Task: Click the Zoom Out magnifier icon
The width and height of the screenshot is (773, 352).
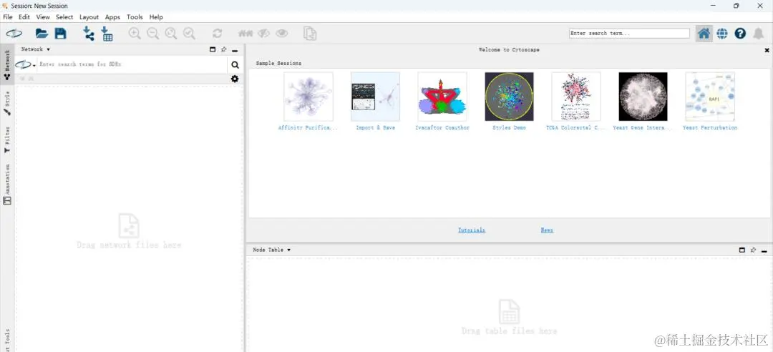Action: coord(153,34)
